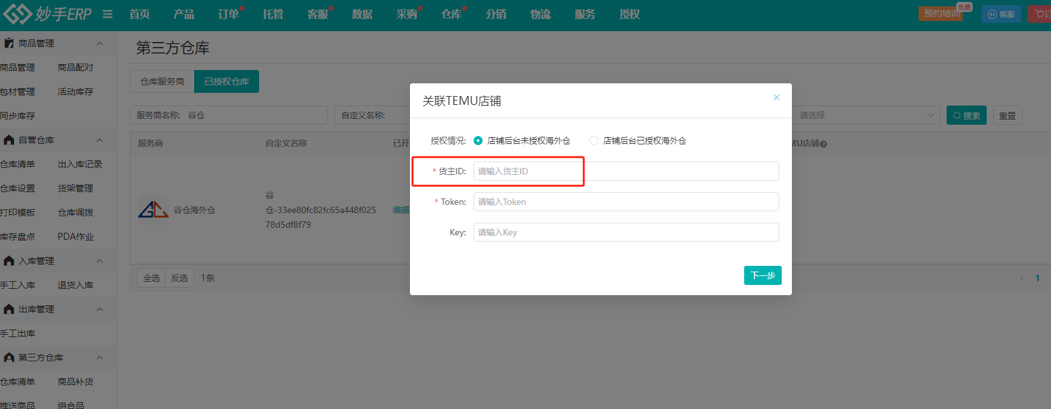Click the MU店铺 help question icon
Image resolution: width=1051 pixels, height=409 pixels.
[824, 144]
